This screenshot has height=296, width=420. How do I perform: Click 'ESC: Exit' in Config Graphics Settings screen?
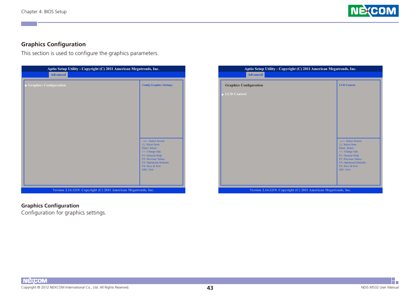(148, 170)
